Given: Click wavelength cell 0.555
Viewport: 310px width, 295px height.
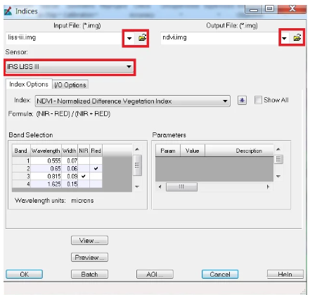Looking at the screenshot, I should pos(46,161).
